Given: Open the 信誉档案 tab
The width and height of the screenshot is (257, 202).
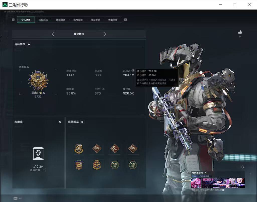Looking at the screenshot, I should [x=113, y=20].
